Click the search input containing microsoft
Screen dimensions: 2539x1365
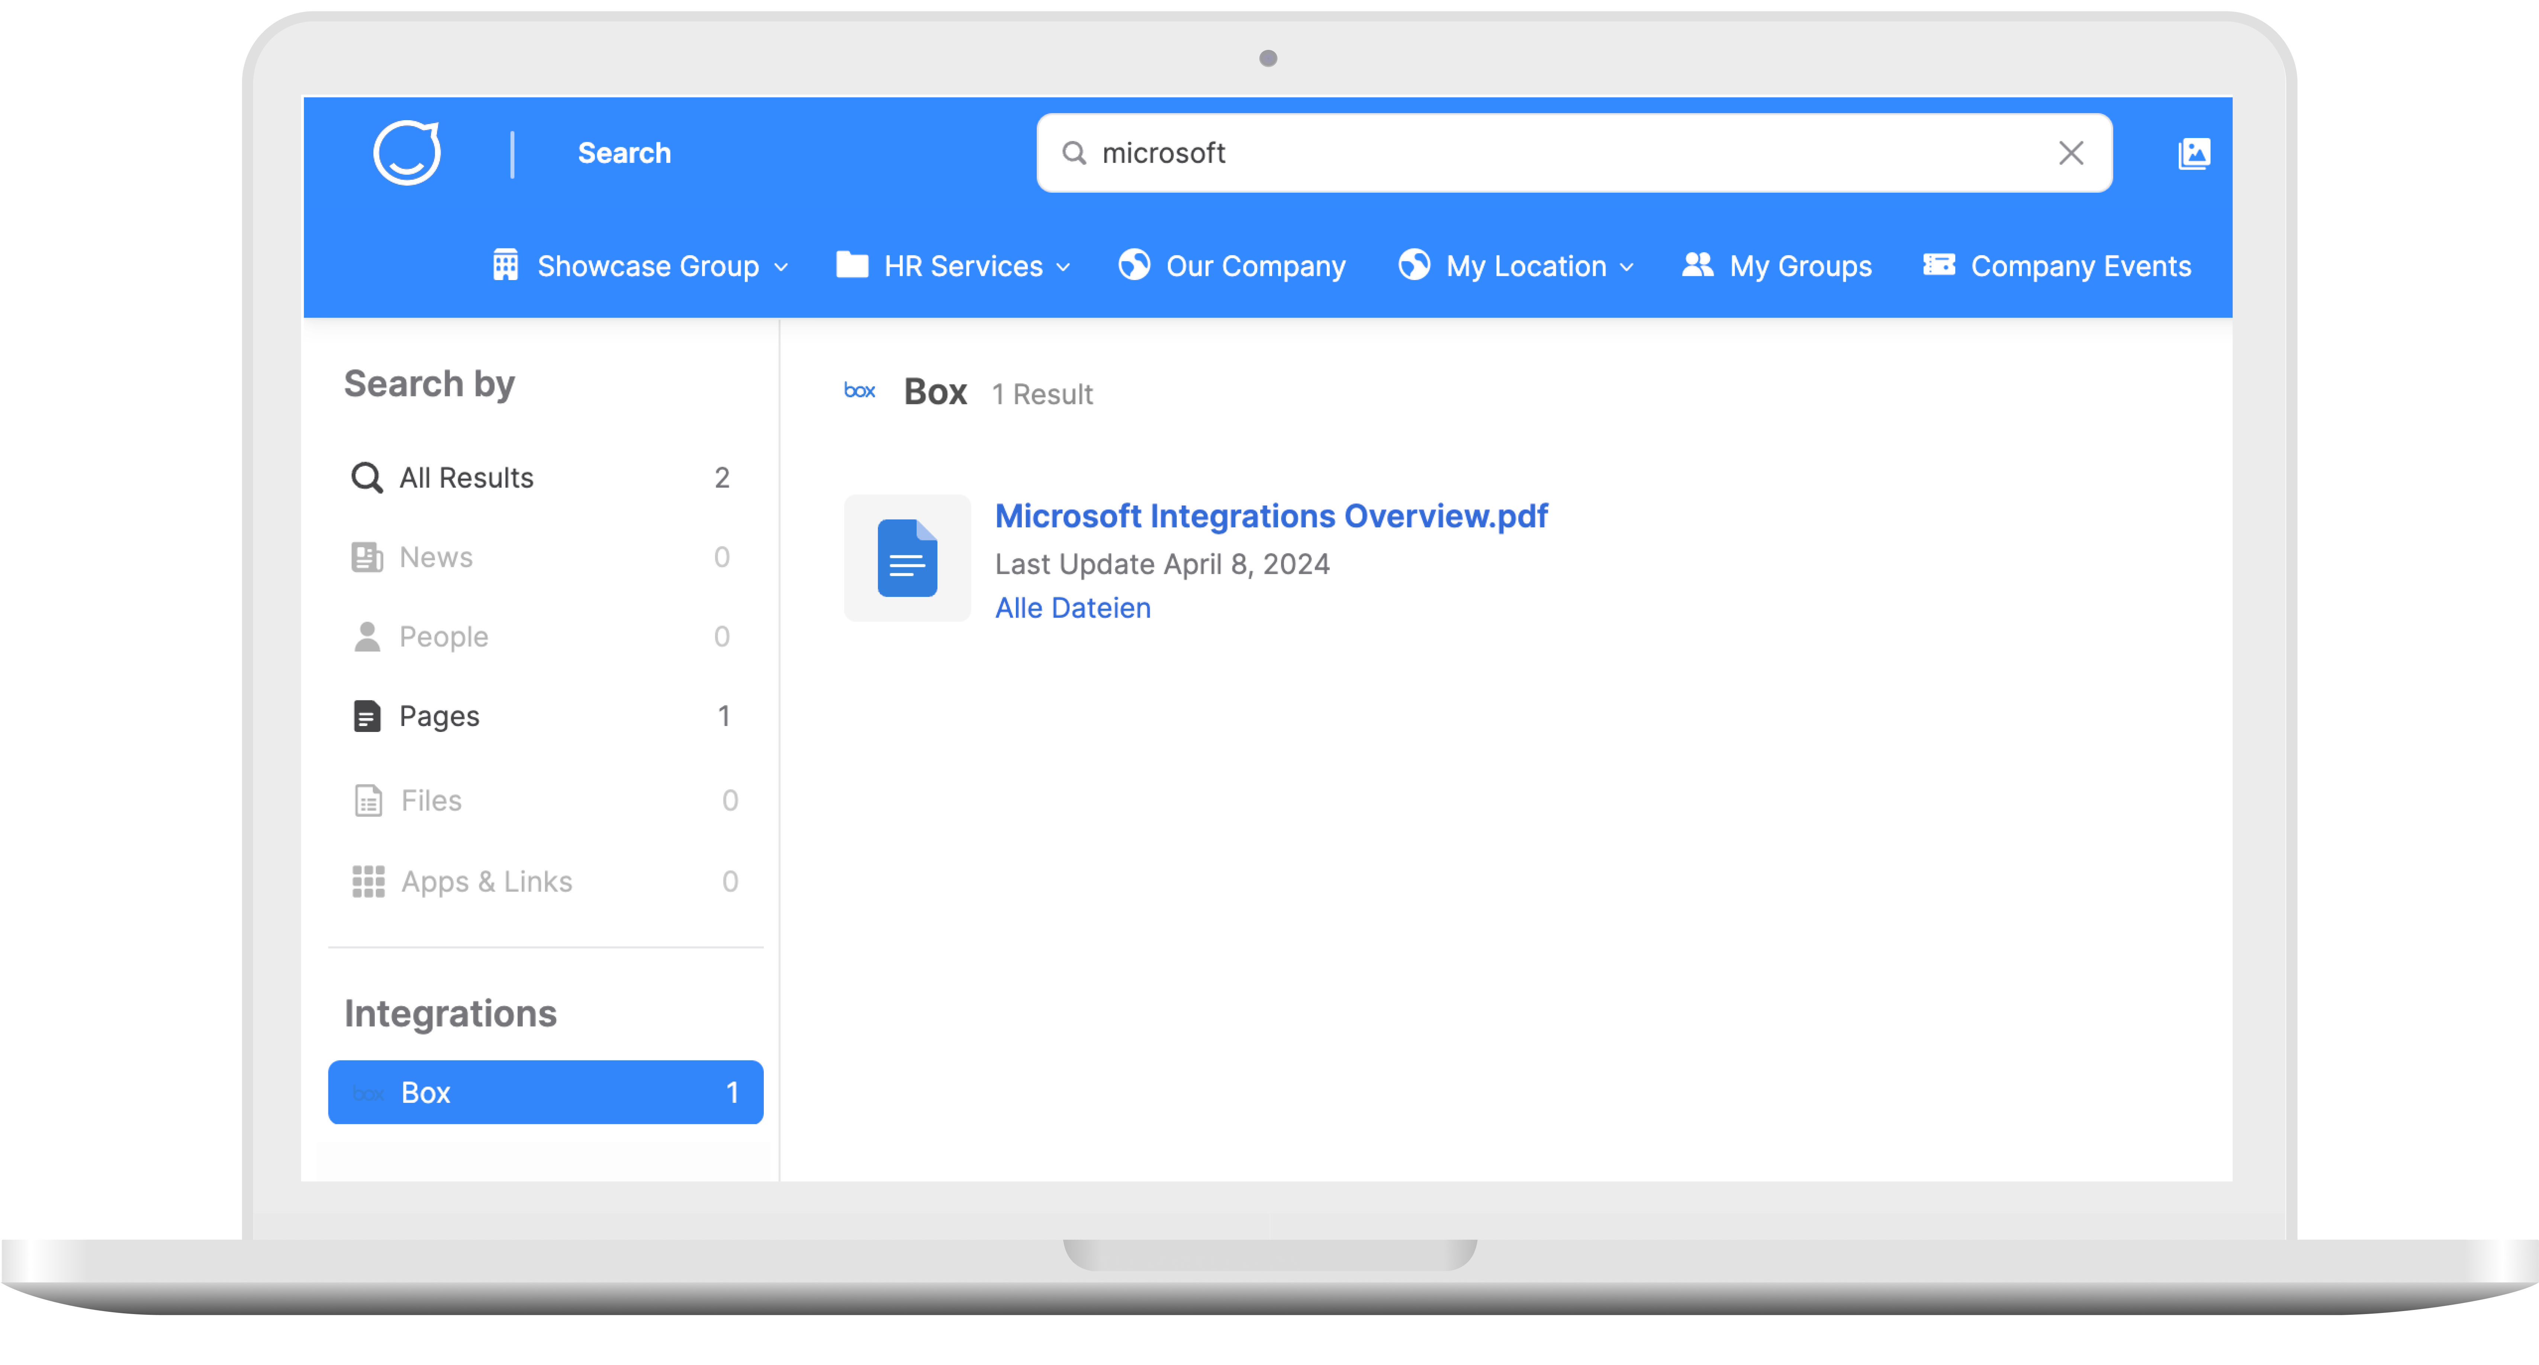(x=1574, y=153)
